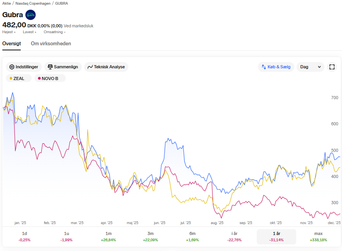Click the Gubra company logo icon
This screenshot has width=342, height=251.
point(31,15)
